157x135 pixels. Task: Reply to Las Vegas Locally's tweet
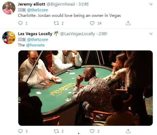click(x=20, y=131)
